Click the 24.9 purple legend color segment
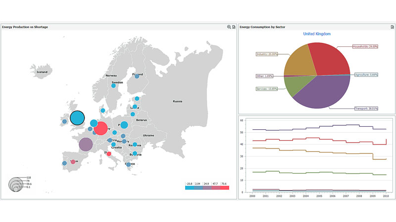This screenshot has width=396, height=222. [x=207, y=188]
